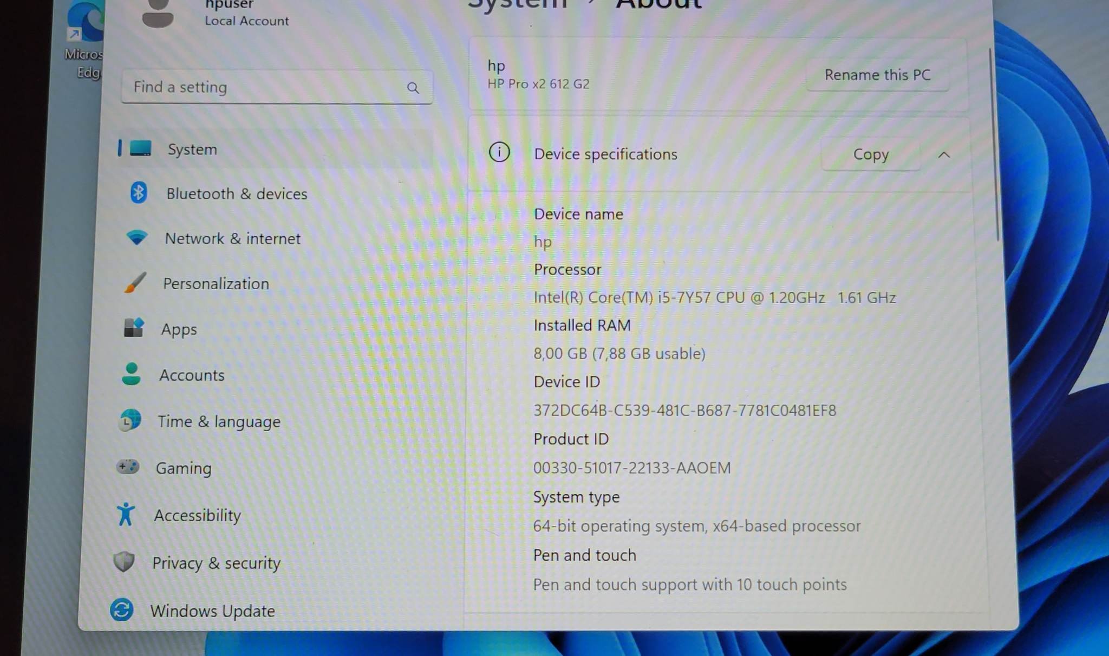The image size is (1109, 656).
Task: Click the Personalization paintbrush icon
Action: click(x=134, y=283)
